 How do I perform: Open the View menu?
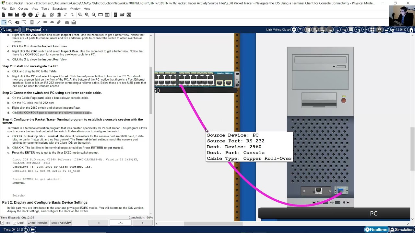[35, 9]
